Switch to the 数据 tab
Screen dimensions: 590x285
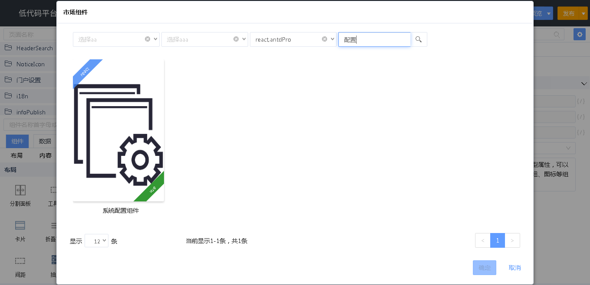(x=45, y=141)
